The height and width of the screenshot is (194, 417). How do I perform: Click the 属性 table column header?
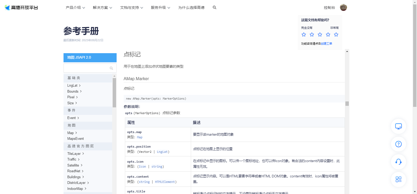(x=131, y=123)
